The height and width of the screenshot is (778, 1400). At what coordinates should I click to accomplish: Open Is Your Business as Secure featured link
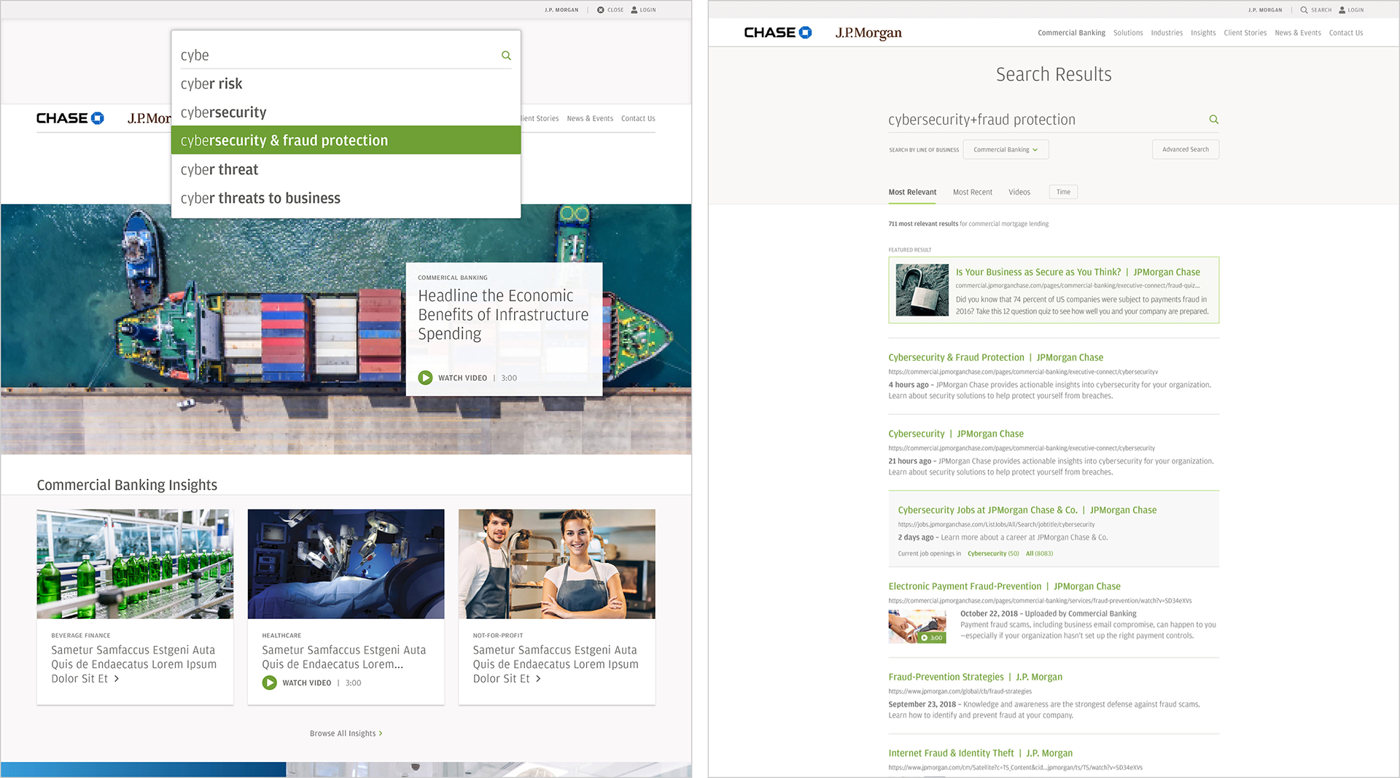(x=1078, y=272)
